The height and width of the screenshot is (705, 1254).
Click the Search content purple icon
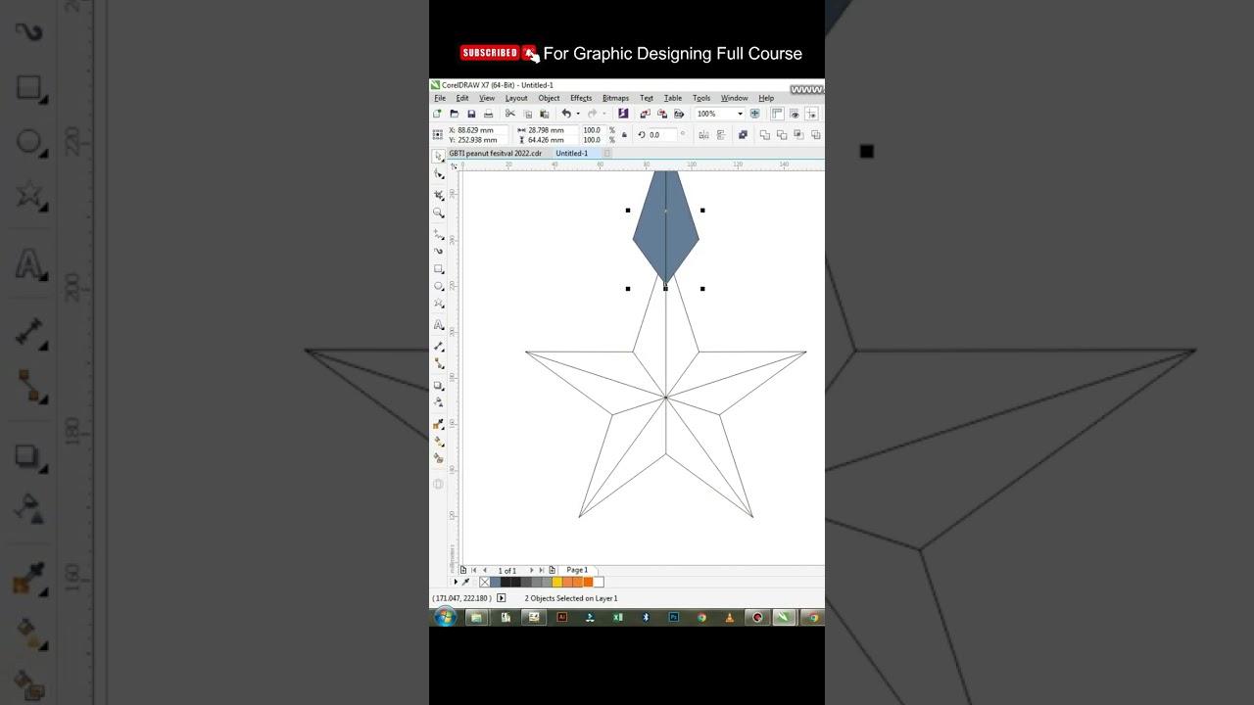pyautogui.click(x=623, y=114)
